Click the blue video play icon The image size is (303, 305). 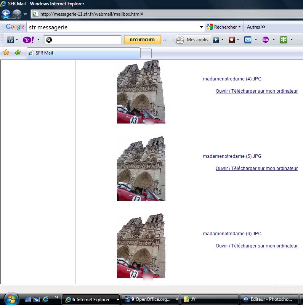216,40
